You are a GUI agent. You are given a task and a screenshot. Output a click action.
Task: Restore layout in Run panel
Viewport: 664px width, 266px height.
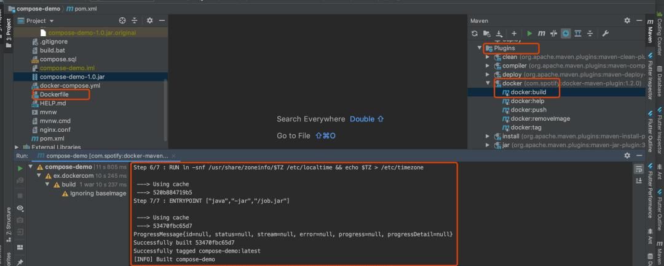tap(20, 248)
